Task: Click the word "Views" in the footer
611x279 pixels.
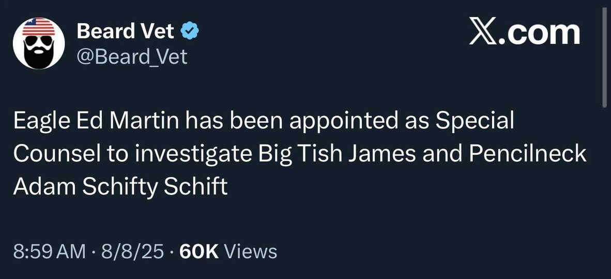Action: [x=251, y=252]
